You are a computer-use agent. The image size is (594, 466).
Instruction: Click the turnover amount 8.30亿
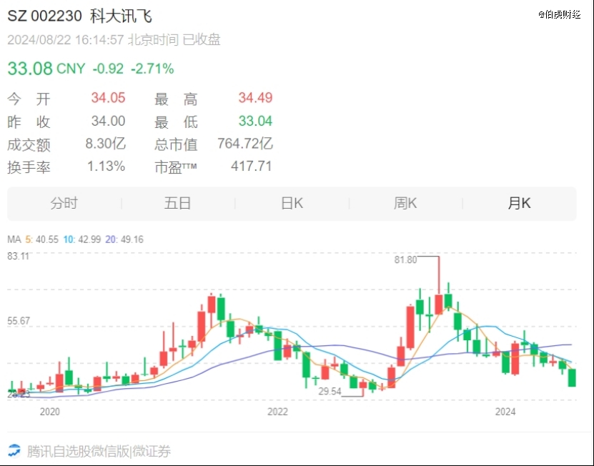(105, 144)
